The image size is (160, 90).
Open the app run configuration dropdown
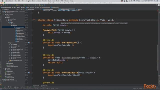(19, 5)
